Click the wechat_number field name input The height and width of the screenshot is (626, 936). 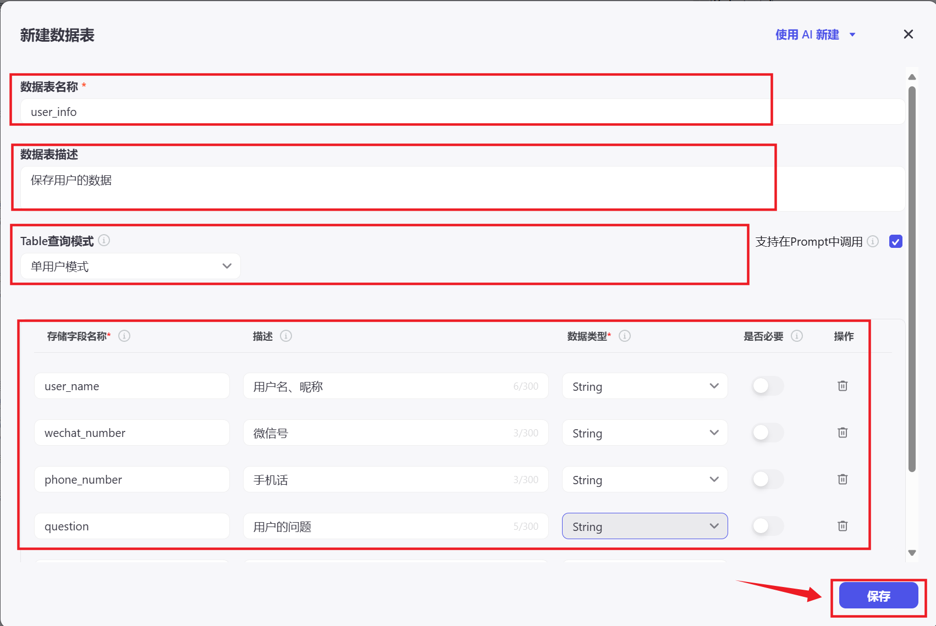pos(132,433)
